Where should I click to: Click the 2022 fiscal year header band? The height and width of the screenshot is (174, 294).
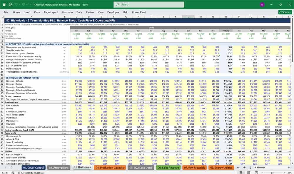click(151, 28)
